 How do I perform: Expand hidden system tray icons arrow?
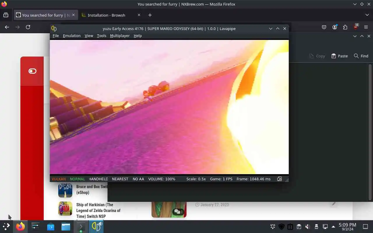pyautogui.click(x=333, y=227)
